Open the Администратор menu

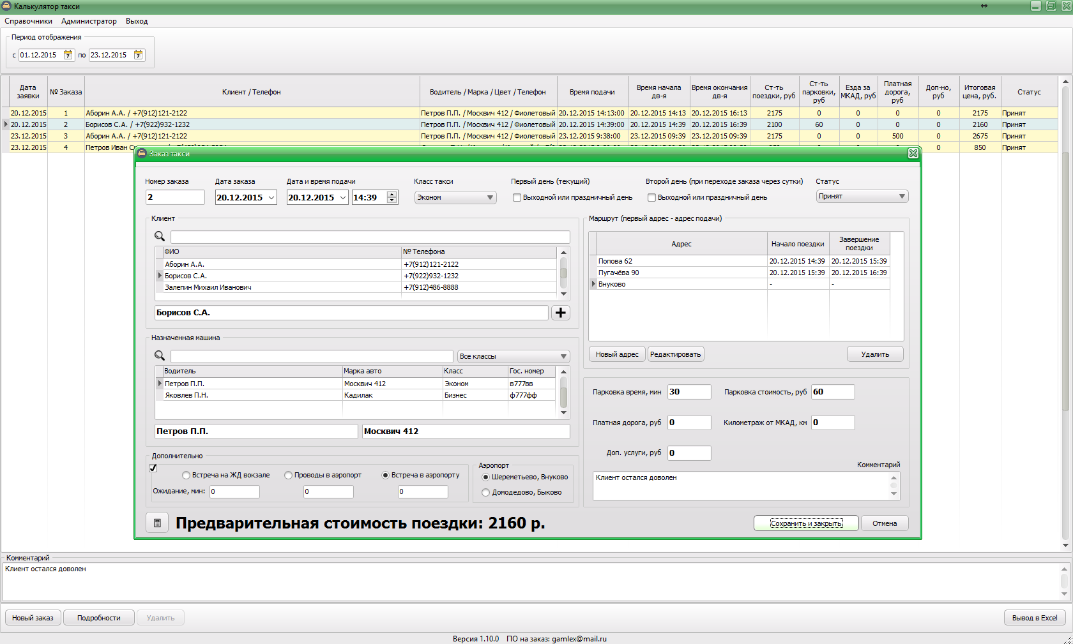tap(89, 21)
